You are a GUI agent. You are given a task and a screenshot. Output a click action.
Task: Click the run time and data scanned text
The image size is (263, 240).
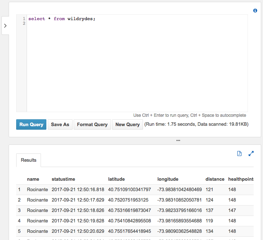point(197,124)
